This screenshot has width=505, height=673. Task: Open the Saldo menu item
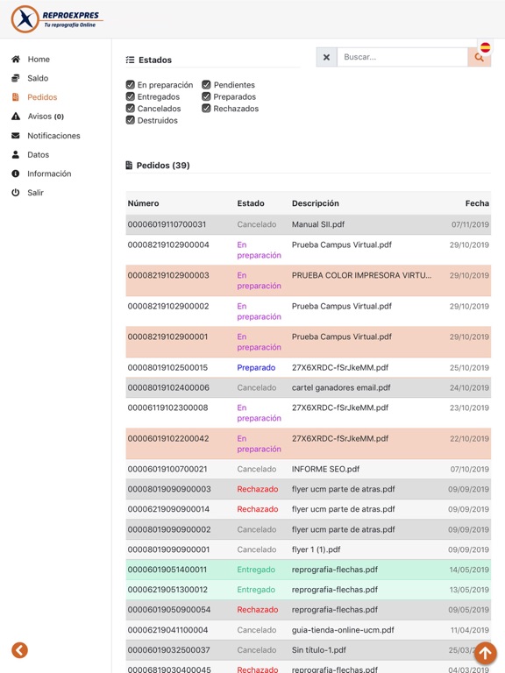coord(38,78)
